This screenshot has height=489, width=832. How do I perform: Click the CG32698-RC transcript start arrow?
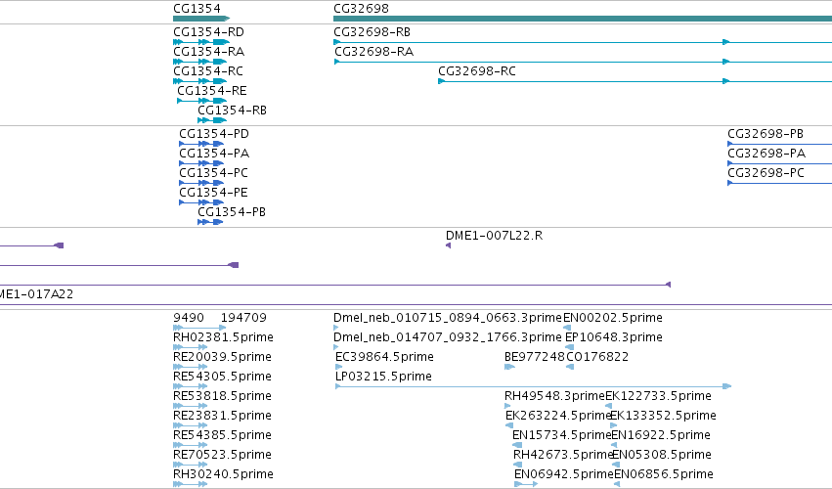tap(441, 81)
